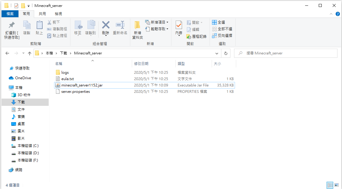Click the 開啟 open button
342x189 pixels.
point(194,22)
